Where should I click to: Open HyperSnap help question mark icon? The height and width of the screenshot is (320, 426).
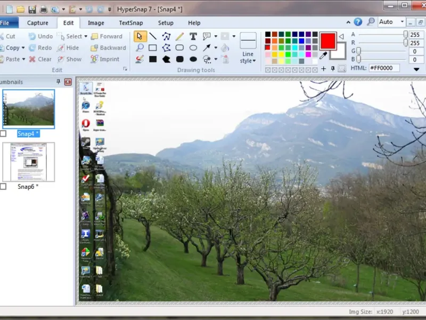[358, 22]
